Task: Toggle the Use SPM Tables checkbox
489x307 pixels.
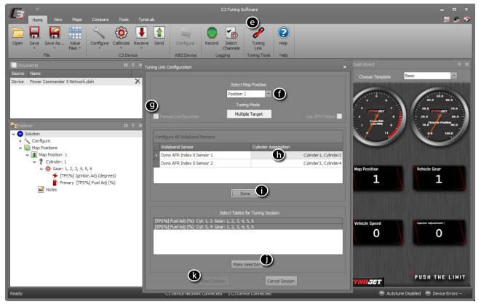Action: point(339,116)
